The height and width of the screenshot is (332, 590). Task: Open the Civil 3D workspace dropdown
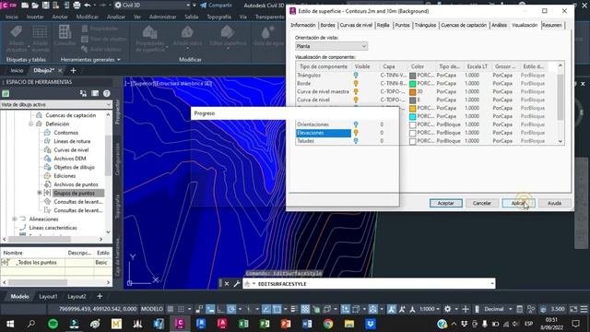click(x=152, y=6)
